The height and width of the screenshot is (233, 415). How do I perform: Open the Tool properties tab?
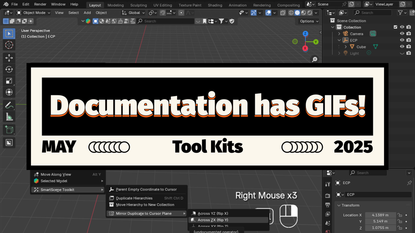[x=327, y=184]
